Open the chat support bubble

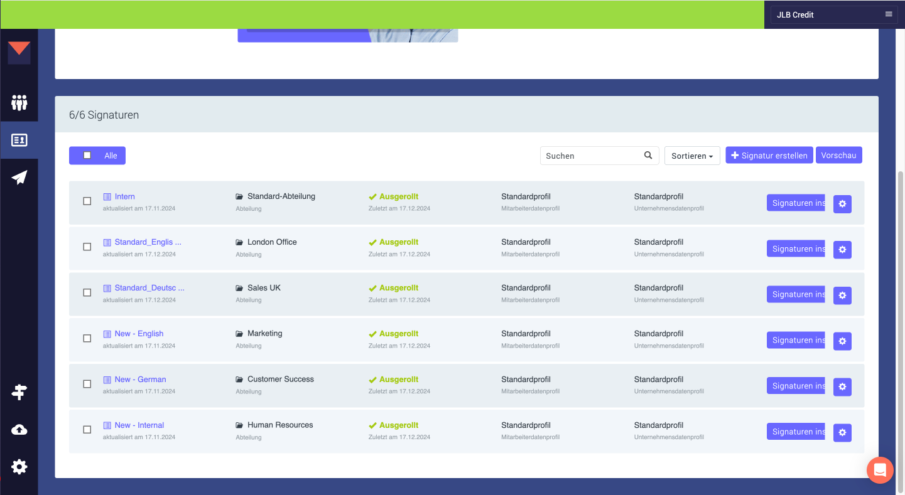tap(880, 470)
